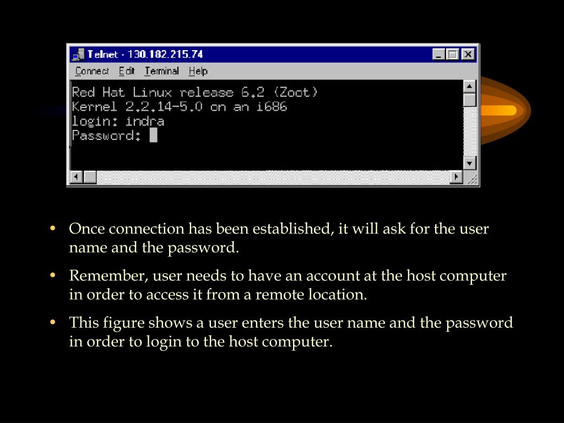Click the 'login: indra' line
This screenshot has height=423, width=564.
point(118,122)
